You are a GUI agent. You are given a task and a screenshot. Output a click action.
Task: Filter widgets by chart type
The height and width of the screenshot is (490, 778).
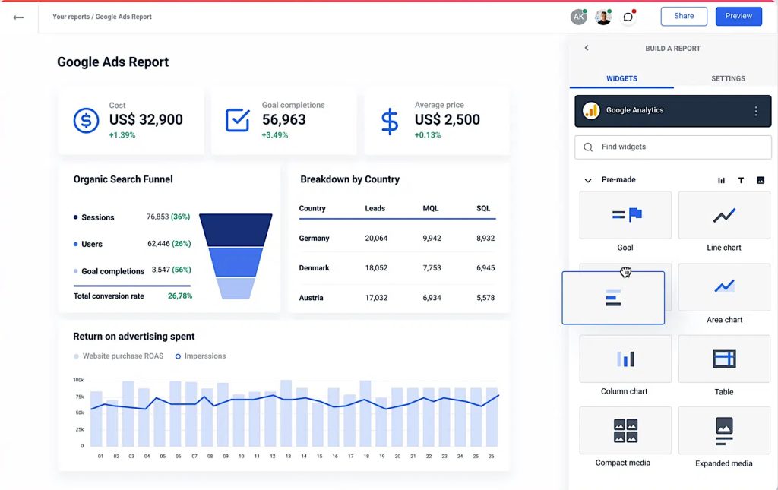[720, 180]
